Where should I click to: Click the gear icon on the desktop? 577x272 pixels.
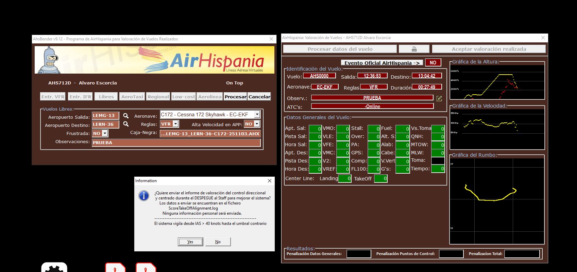coord(54,268)
